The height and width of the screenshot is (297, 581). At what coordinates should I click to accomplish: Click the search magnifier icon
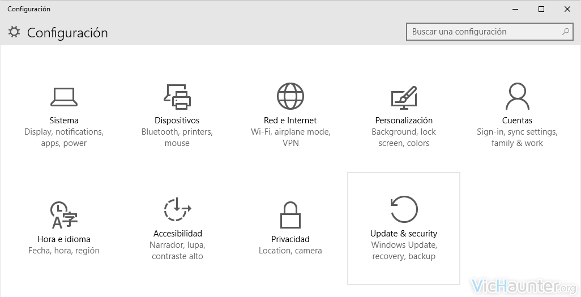(566, 32)
